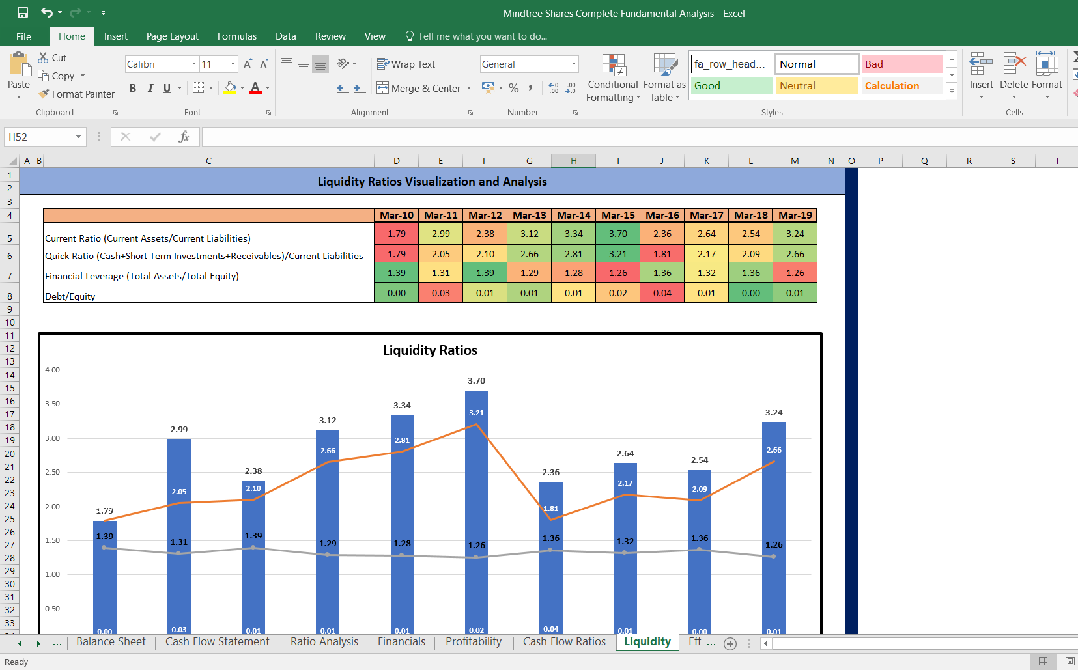Screen dimensions: 1078x670
Task: Click the Orientation text angle icon
Action: (343, 63)
